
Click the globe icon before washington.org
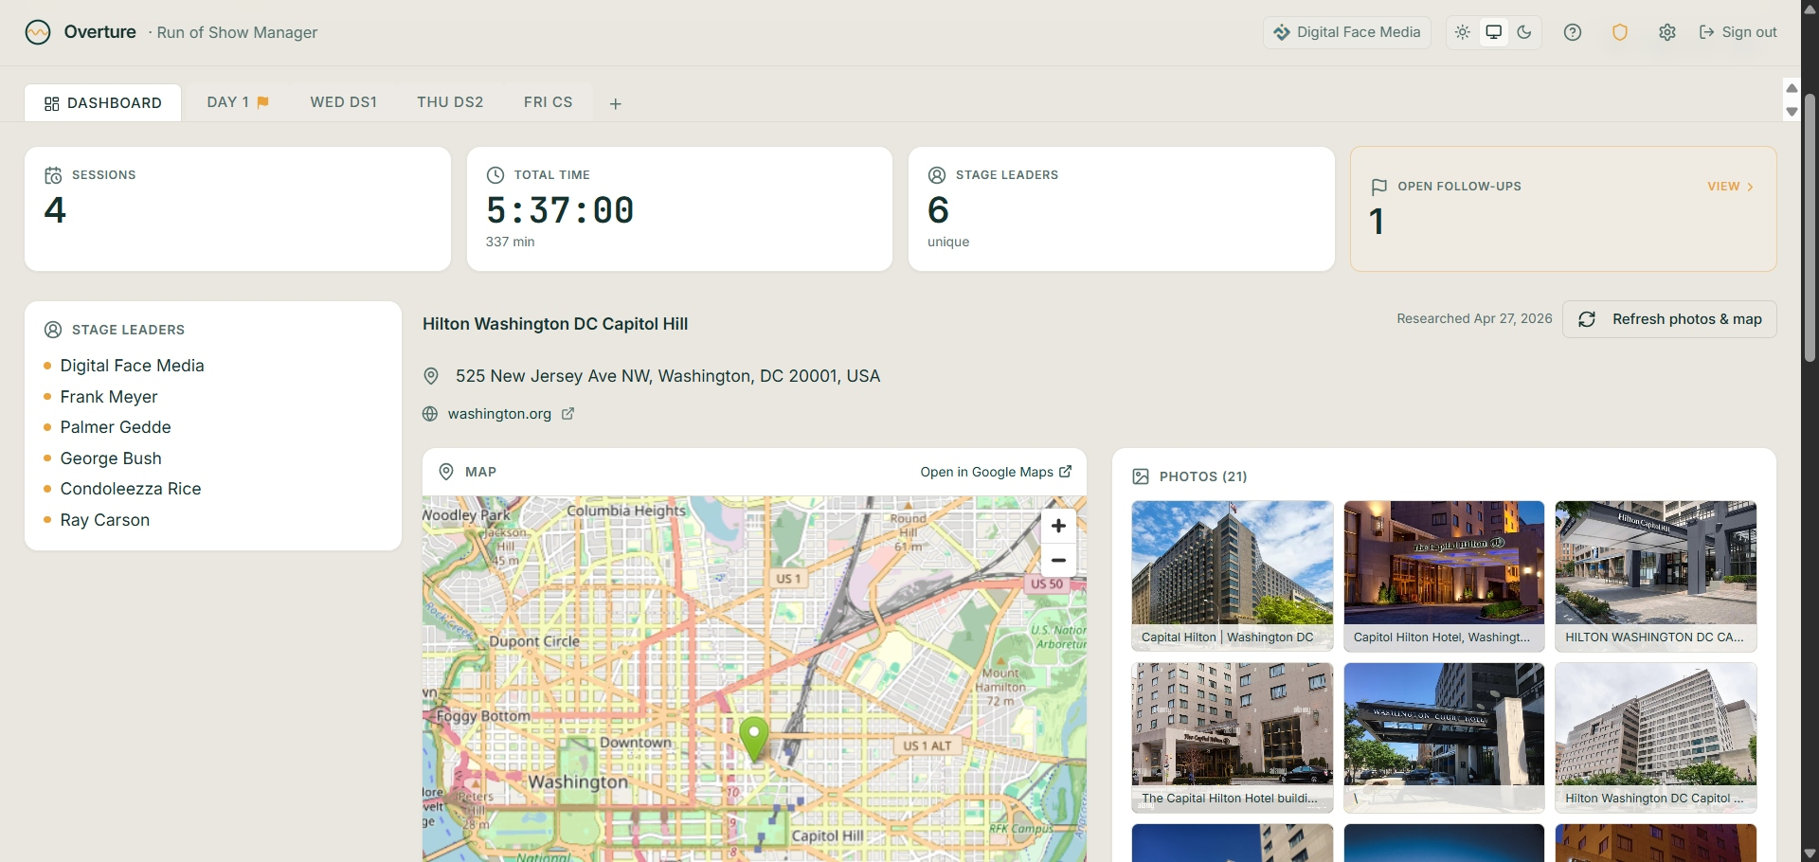pyautogui.click(x=430, y=414)
